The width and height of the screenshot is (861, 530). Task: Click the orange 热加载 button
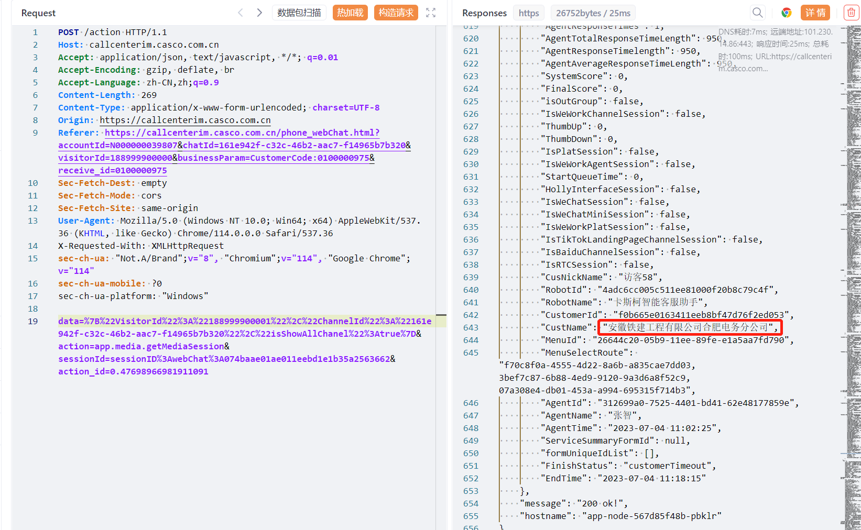point(350,13)
